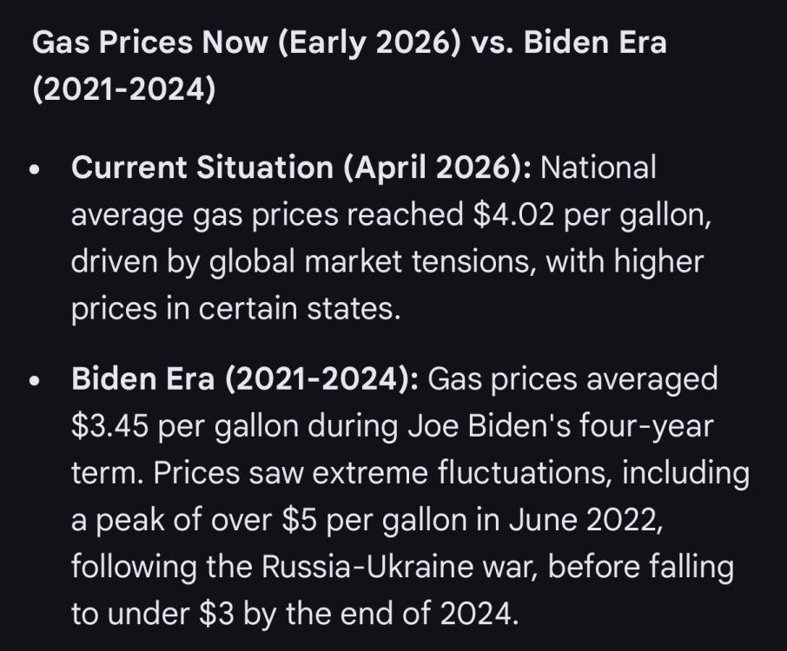The width and height of the screenshot is (787, 651).
Task: Click the name "Joe Biden's"
Action: coord(496,426)
